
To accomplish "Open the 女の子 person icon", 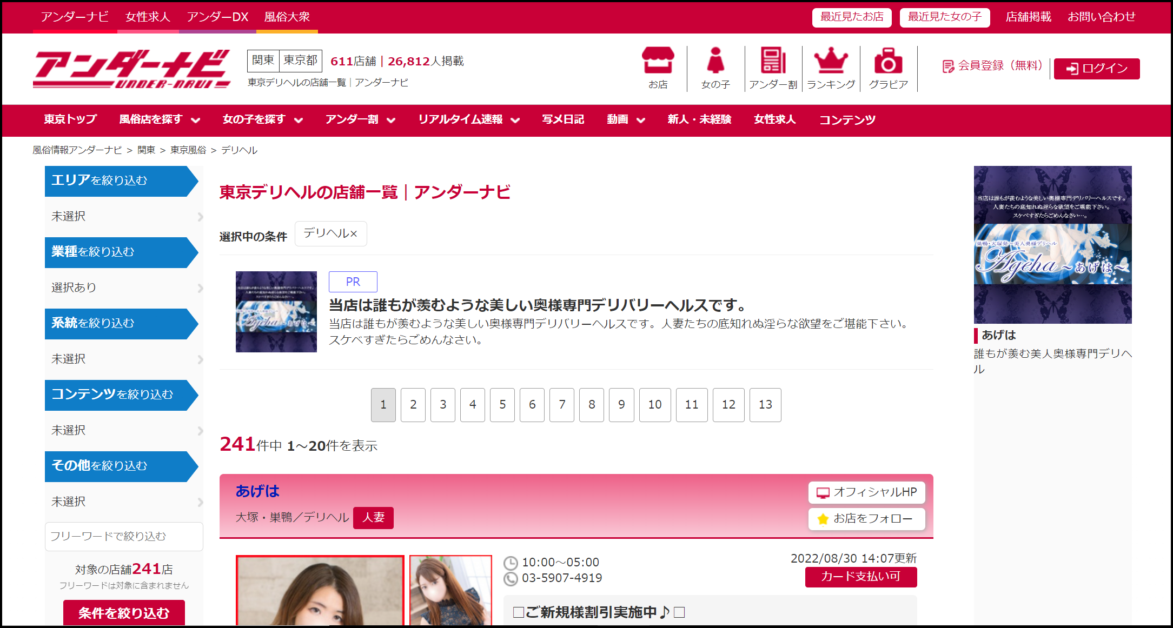I will [x=715, y=68].
